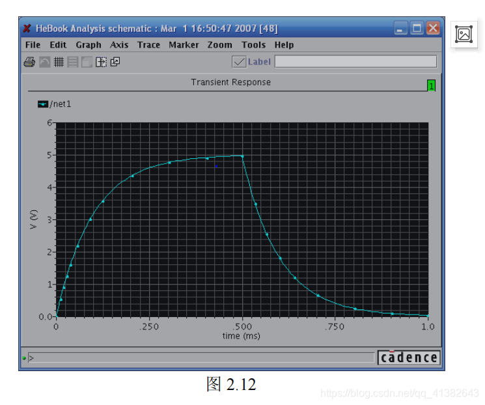Click the new subwindow toolbar icon
The image size is (485, 405).
tap(115, 62)
